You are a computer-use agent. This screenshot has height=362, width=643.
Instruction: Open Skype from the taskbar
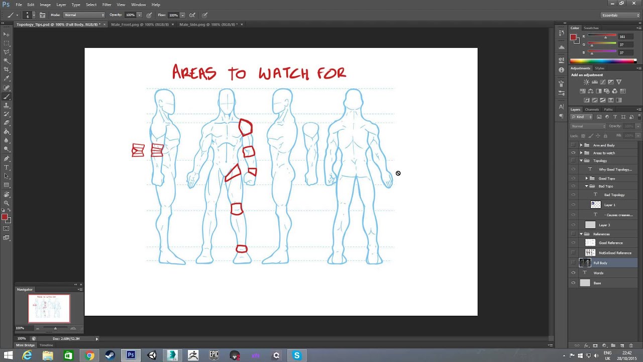pyautogui.click(x=297, y=355)
